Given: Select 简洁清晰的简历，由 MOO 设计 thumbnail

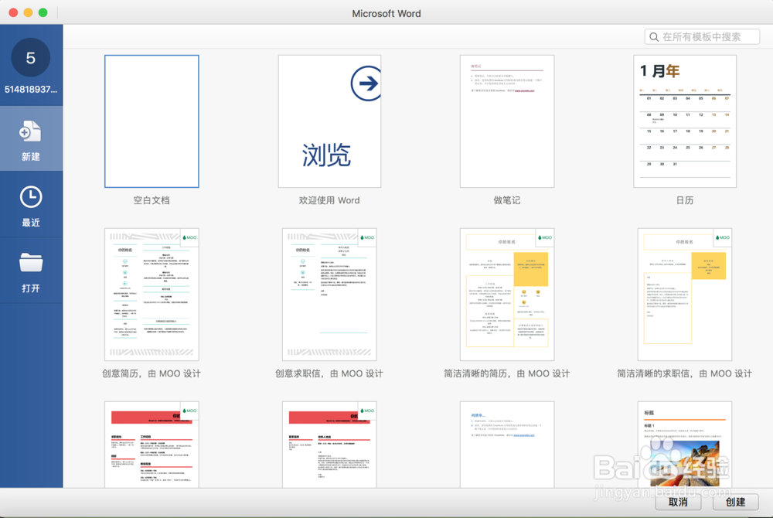Looking at the screenshot, I should pyautogui.click(x=507, y=295).
